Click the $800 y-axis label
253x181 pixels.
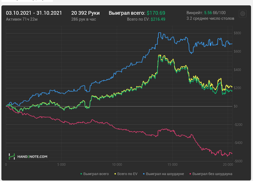[237, 33]
